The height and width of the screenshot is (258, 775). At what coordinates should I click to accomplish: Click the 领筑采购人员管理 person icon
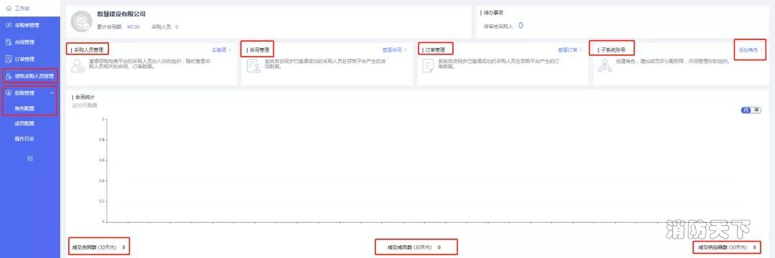9,76
